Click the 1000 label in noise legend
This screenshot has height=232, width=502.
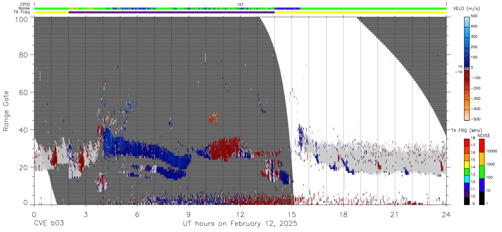tap(491, 164)
